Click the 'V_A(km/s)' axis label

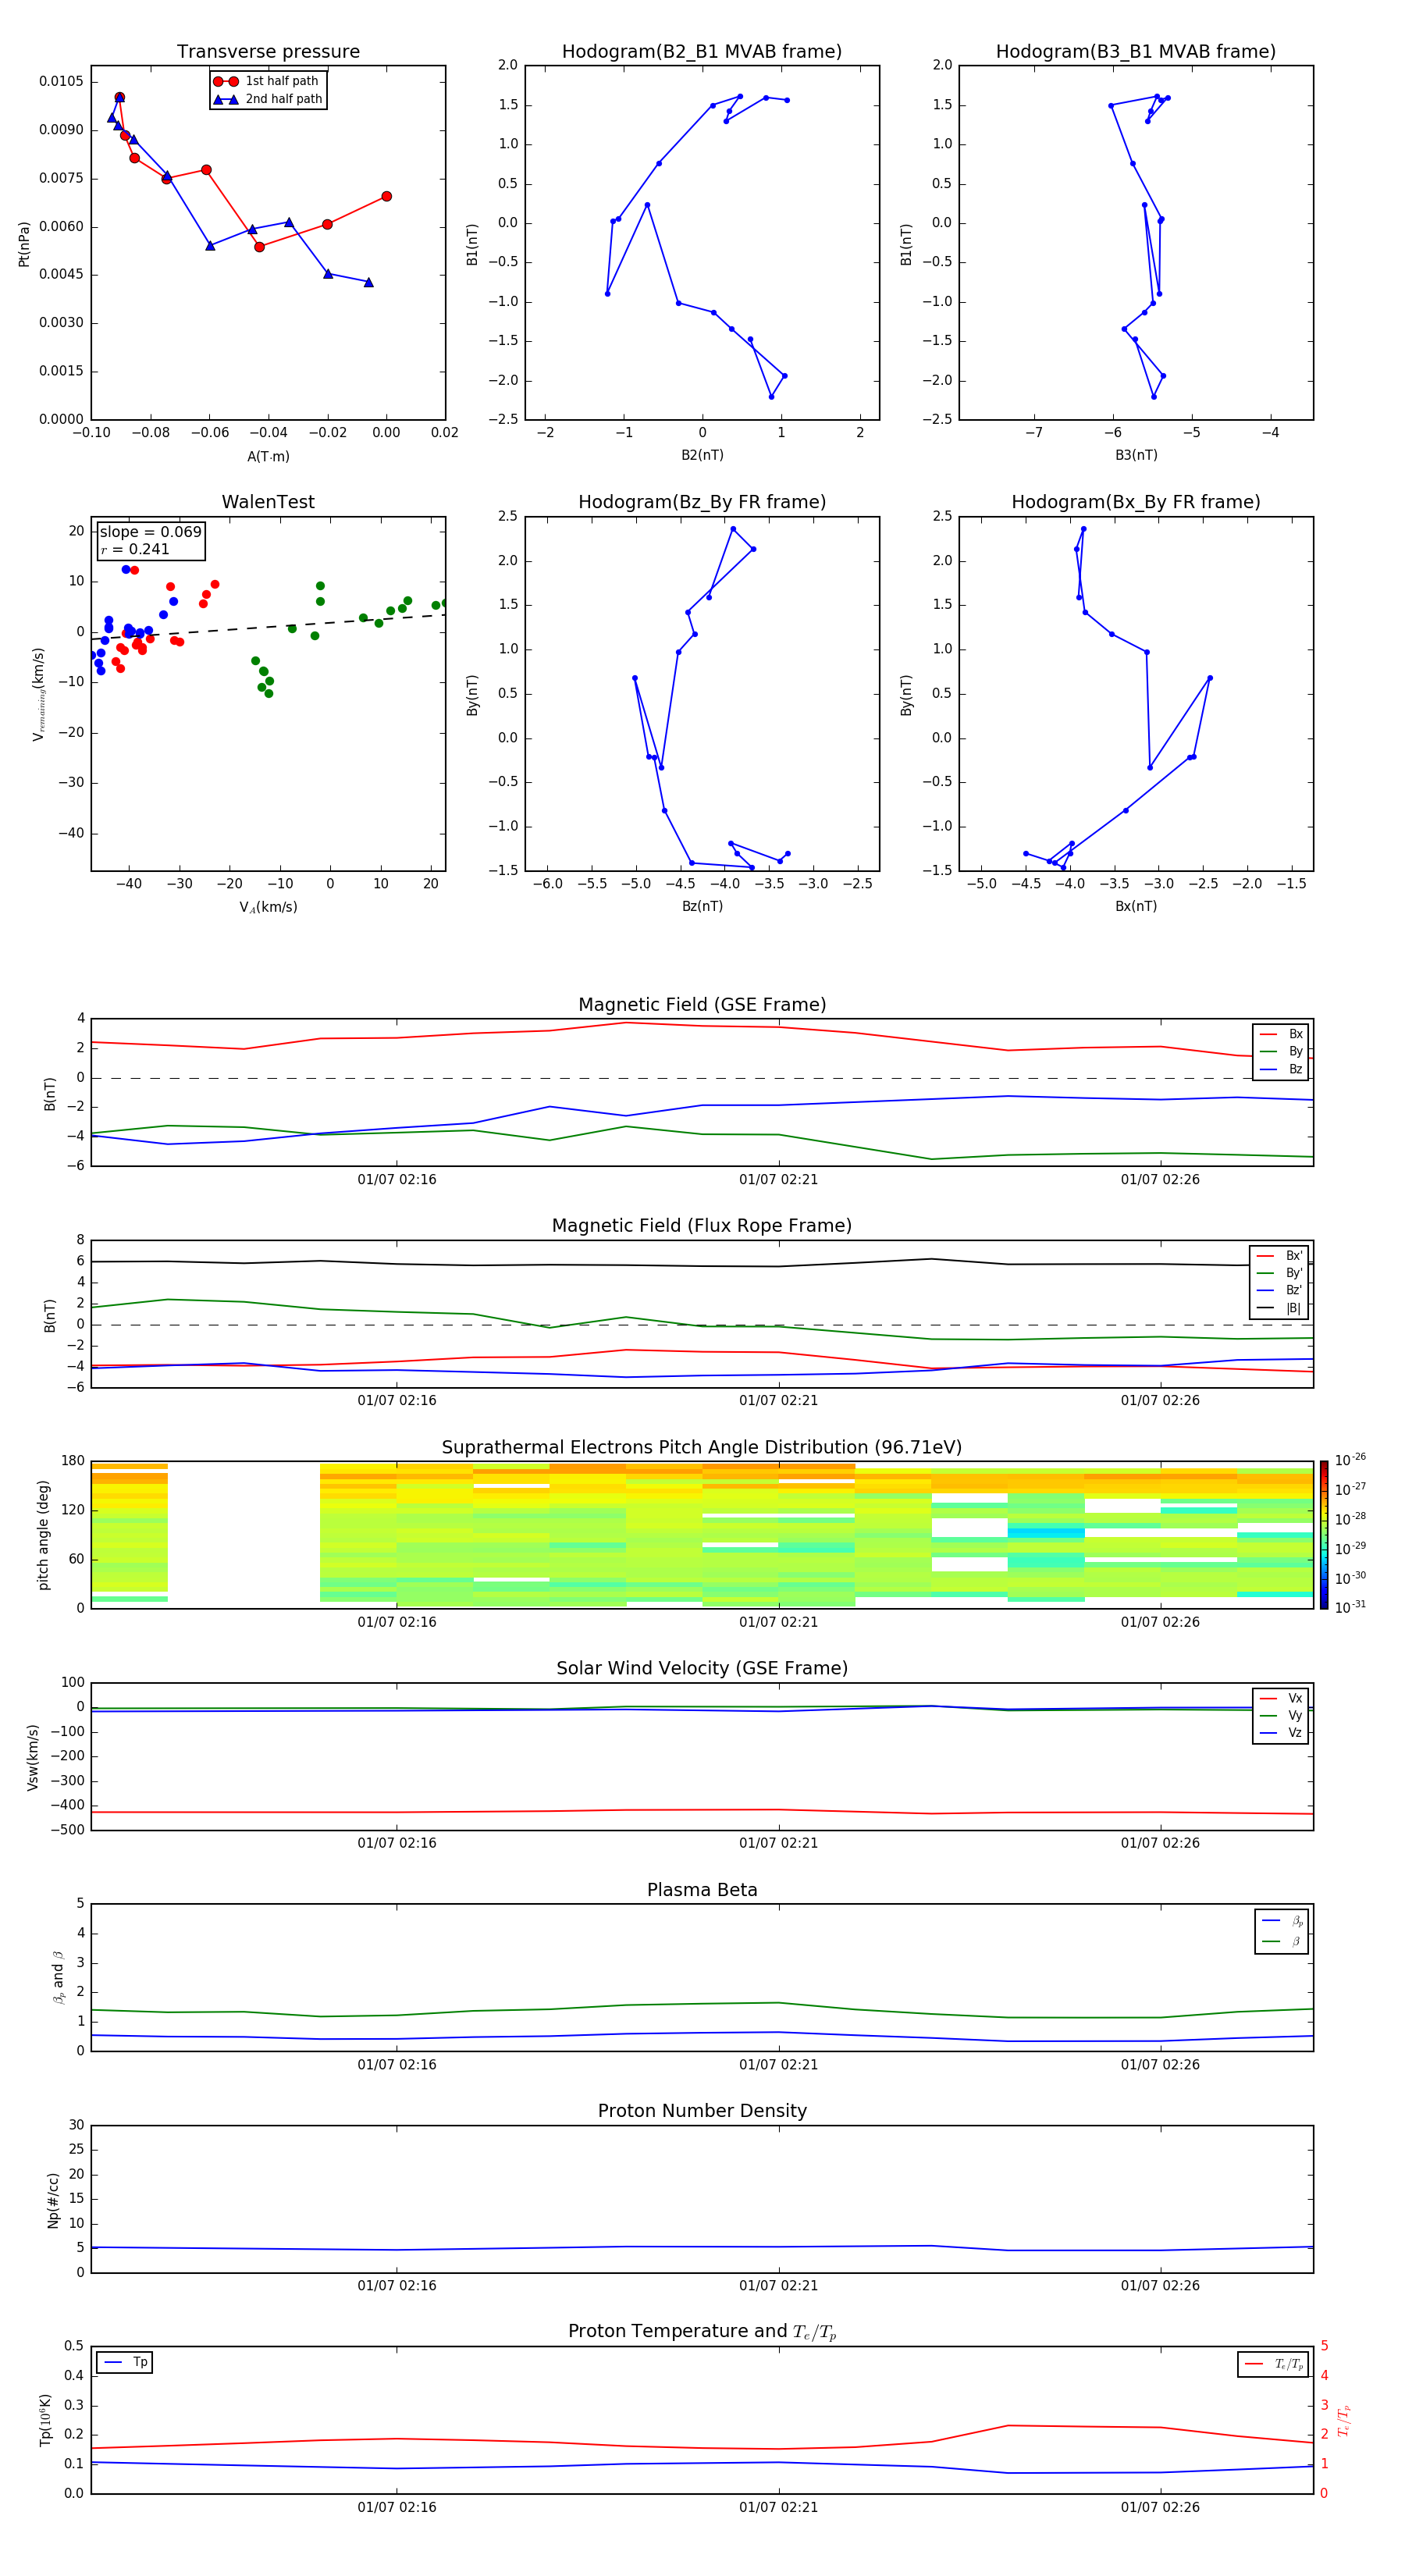pyautogui.click(x=268, y=907)
